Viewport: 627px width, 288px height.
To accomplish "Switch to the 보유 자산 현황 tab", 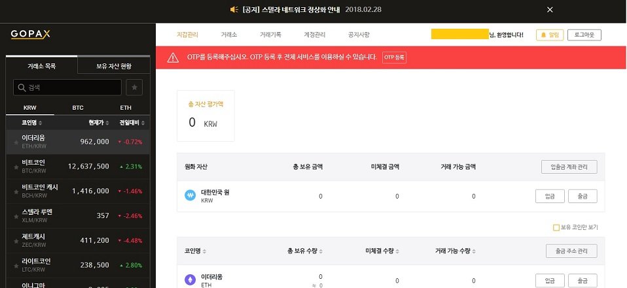I will [x=114, y=65].
